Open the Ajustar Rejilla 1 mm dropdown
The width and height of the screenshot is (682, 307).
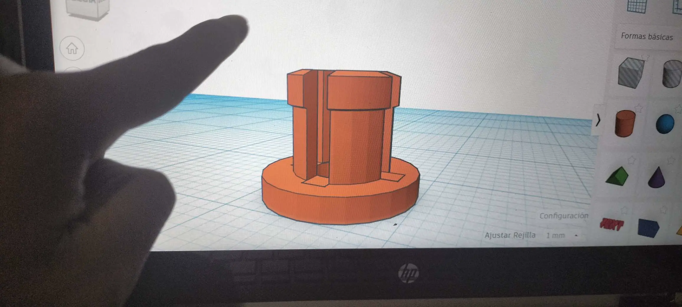click(x=562, y=235)
